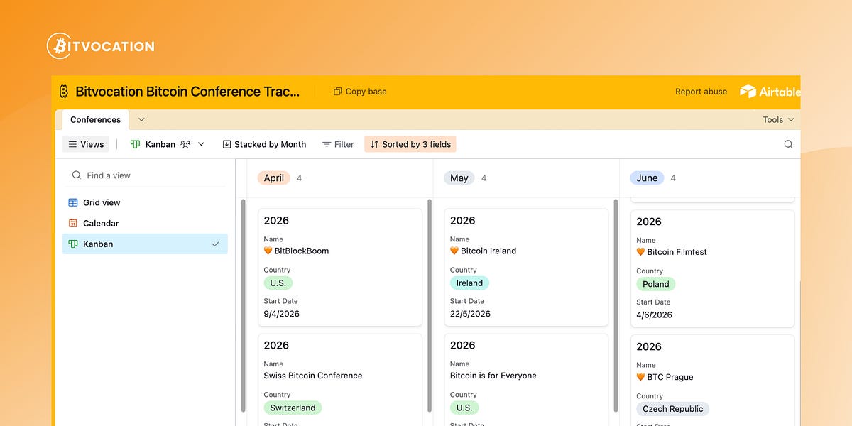The height and width of the screenshot is (426, 852).
Task: Open the Bitcoin Filmfest card
Action: point(712,268)
